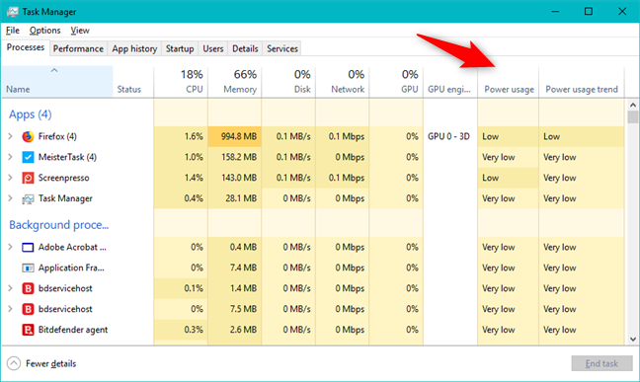Expand the Adobe Acrobat background process
Viewport: 640px width, 382px height.
click(x=10, y=248)
